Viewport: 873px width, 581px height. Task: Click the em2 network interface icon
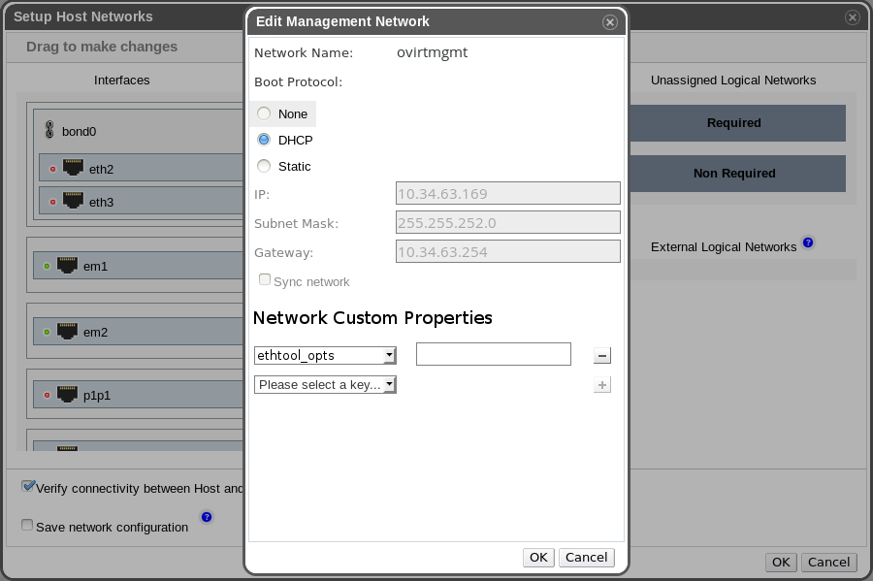(x=67, y=331)
